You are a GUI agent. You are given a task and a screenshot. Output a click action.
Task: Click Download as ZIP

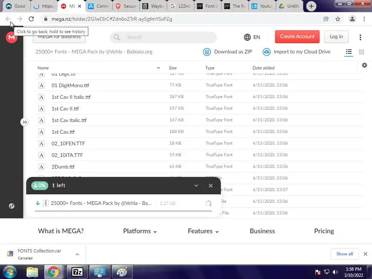[227, 52]
